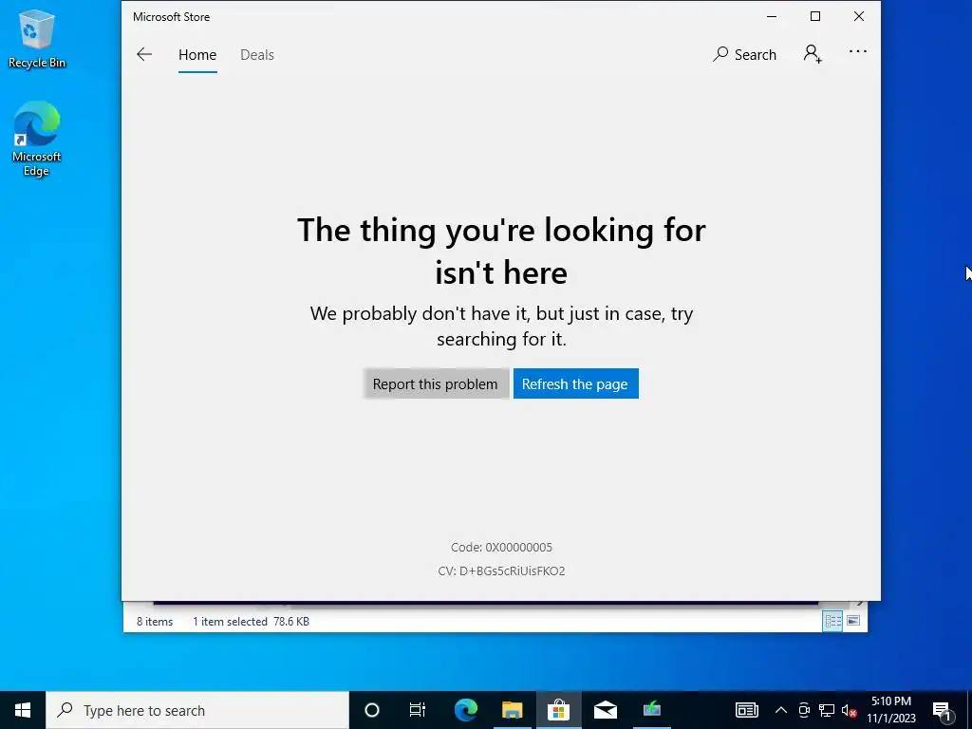The image size is (972, 729).
Task: Close the Microsoft Store window
Action: [x=858, y=17]
